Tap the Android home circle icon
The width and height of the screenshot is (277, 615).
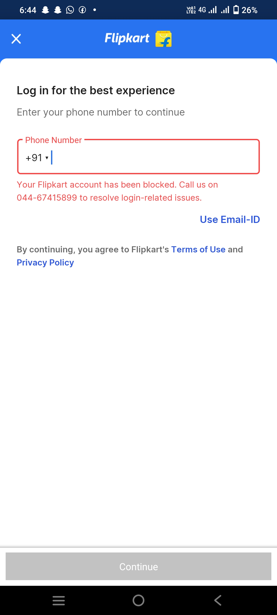[x=138, y=600]
